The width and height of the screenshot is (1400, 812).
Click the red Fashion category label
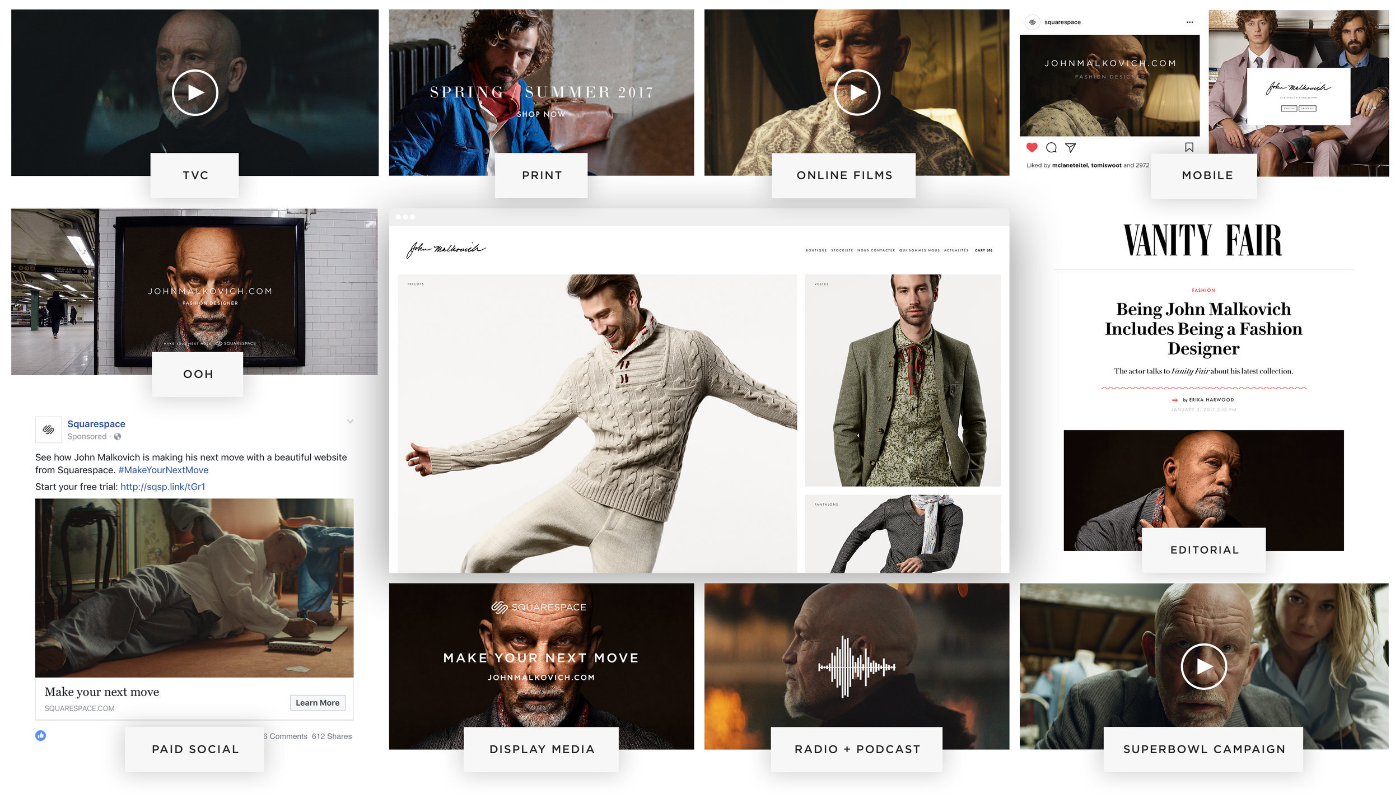tap(1203, 290)
